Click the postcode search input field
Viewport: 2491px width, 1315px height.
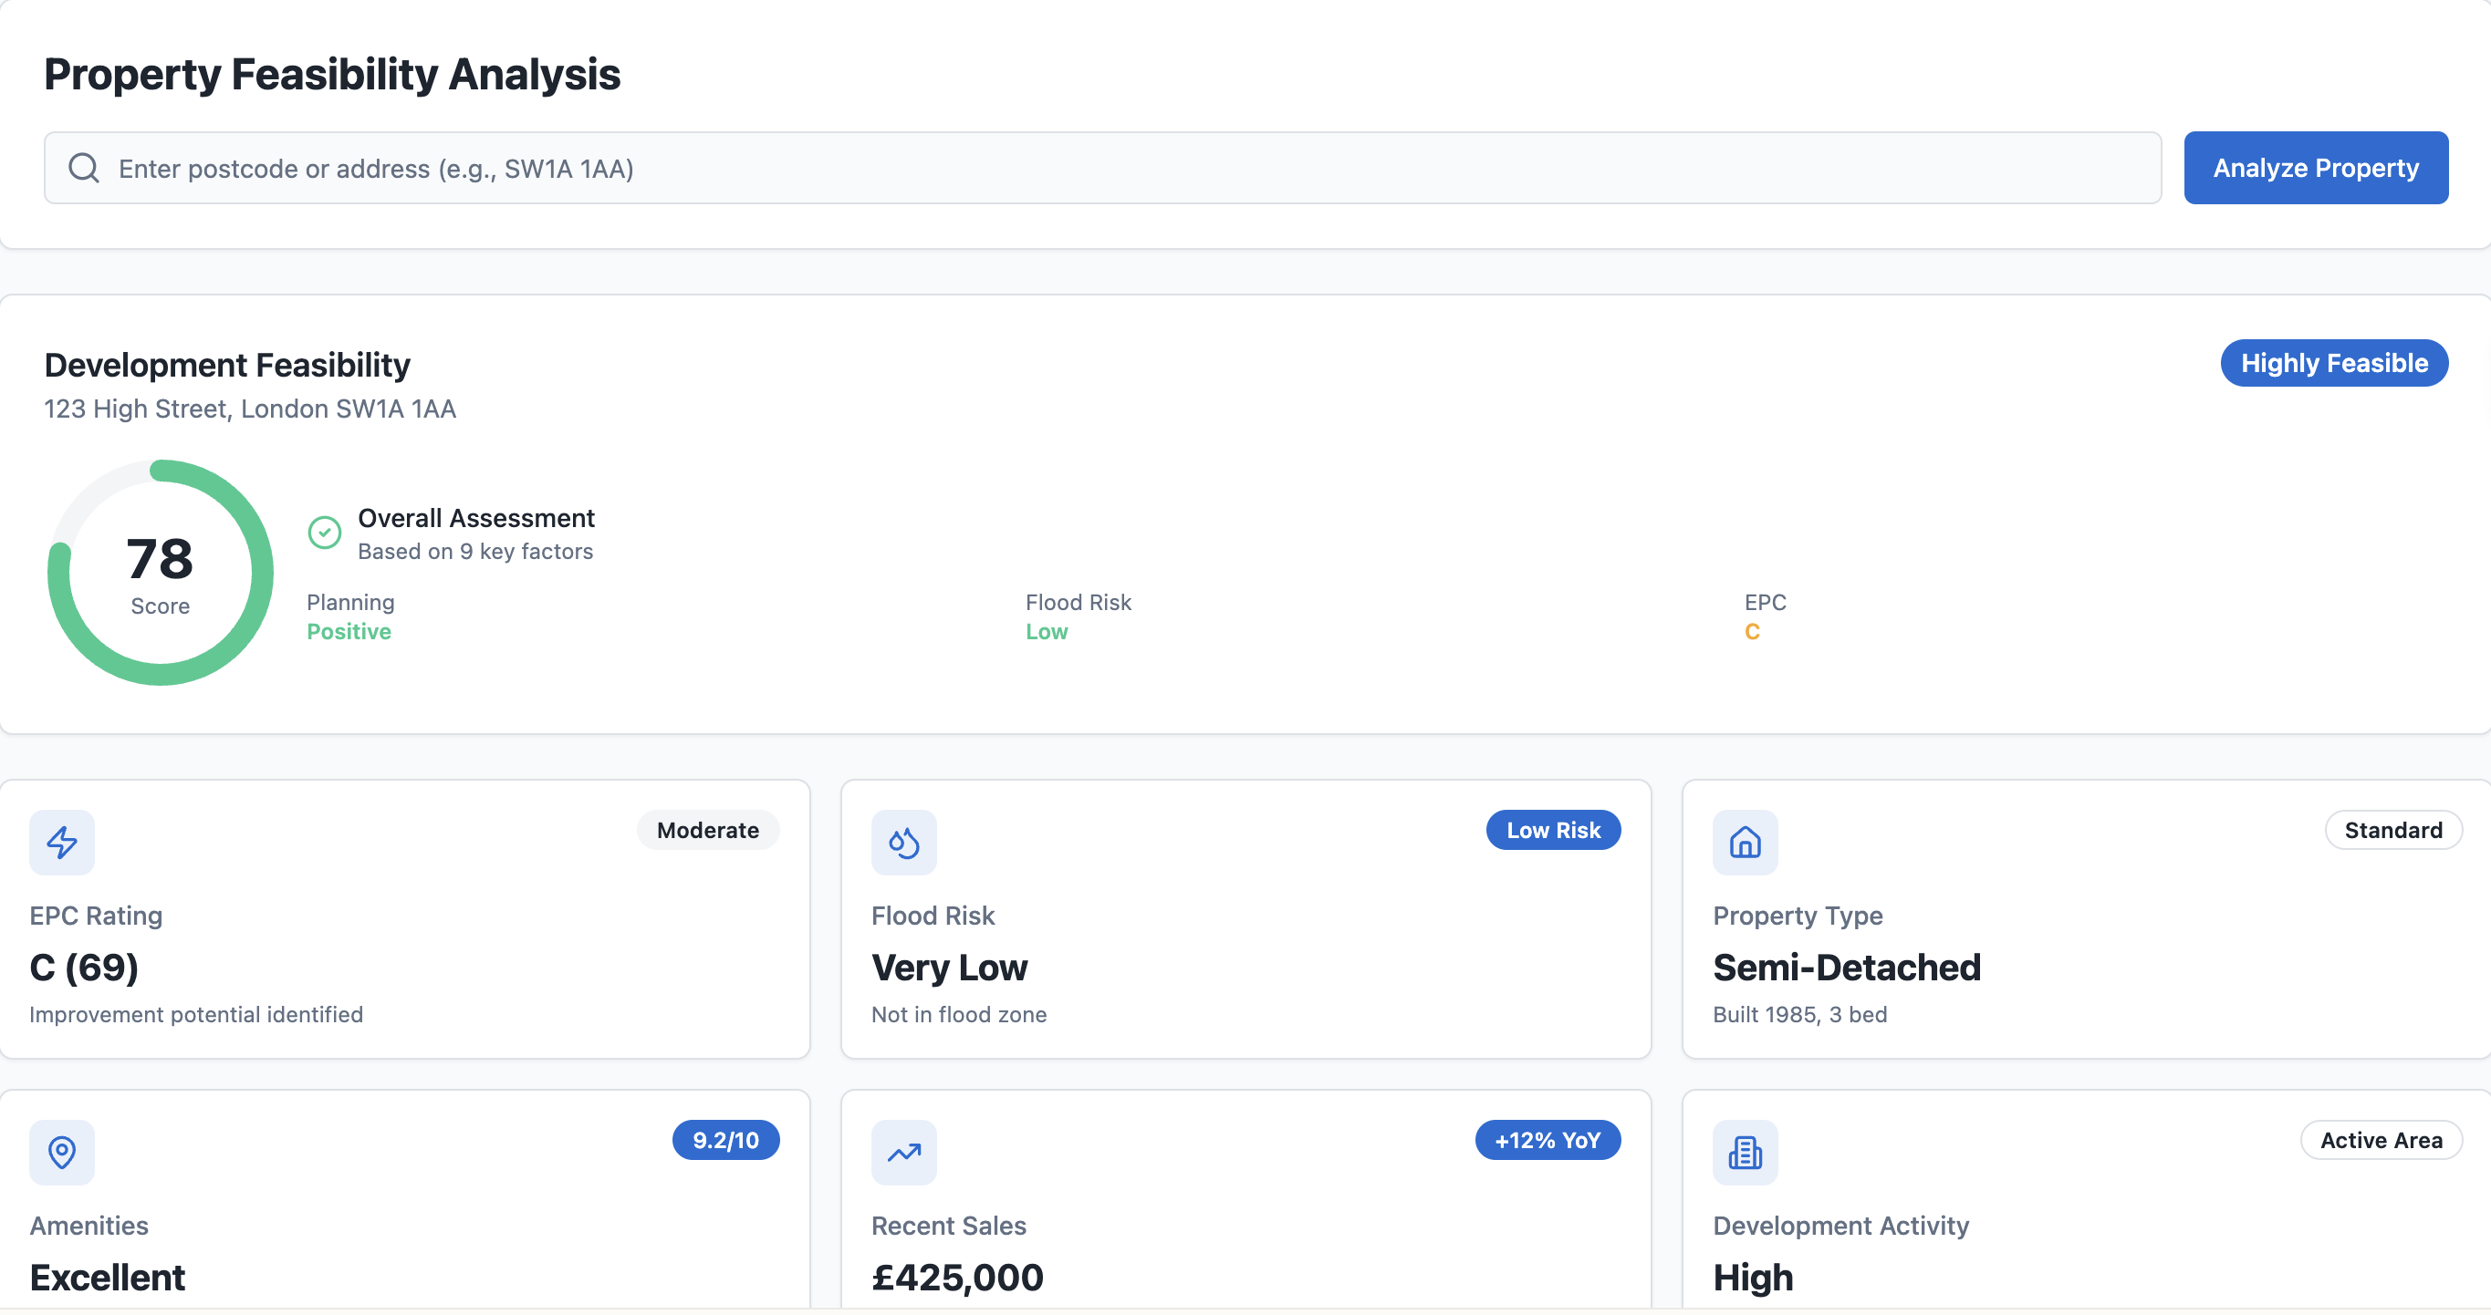coord(1064,167)
